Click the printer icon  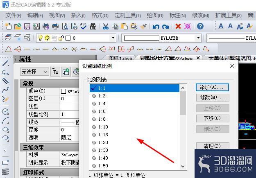(55, 26)
